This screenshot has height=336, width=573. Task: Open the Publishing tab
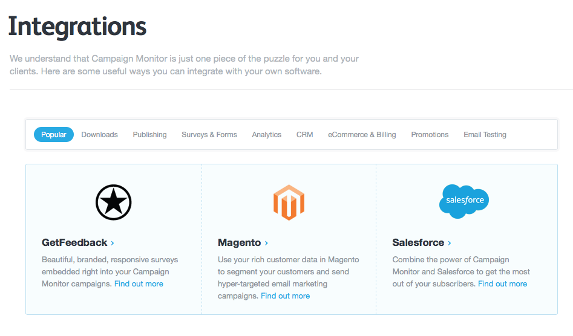click(x=150, y=135)
